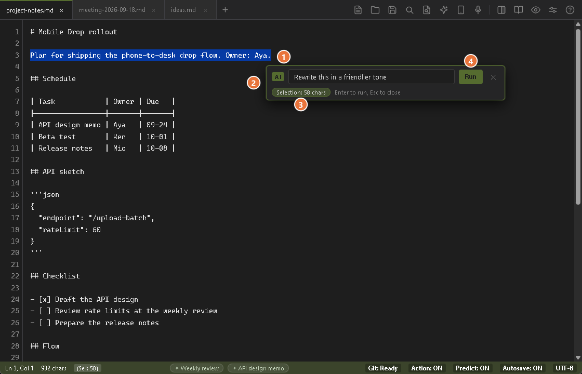582x374 pixels.
Task: Click the find-in-file document search icon
Action: [x=427, y=10]
